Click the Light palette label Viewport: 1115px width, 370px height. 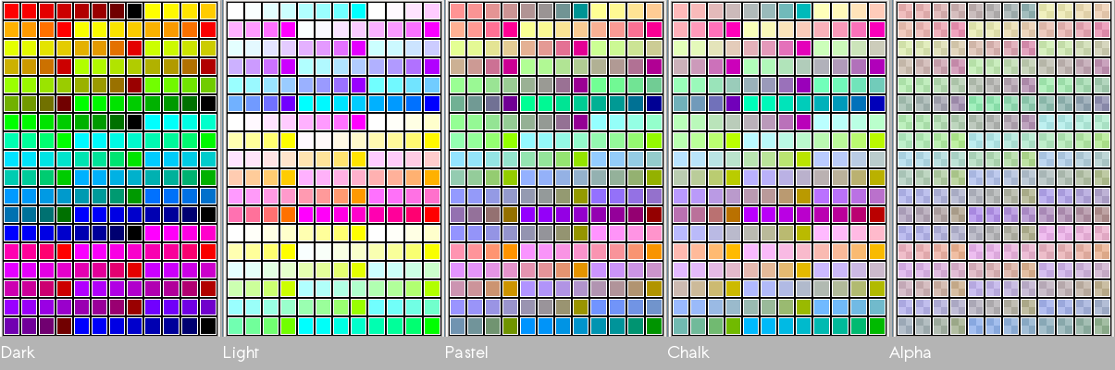click(x=241, y=352)
